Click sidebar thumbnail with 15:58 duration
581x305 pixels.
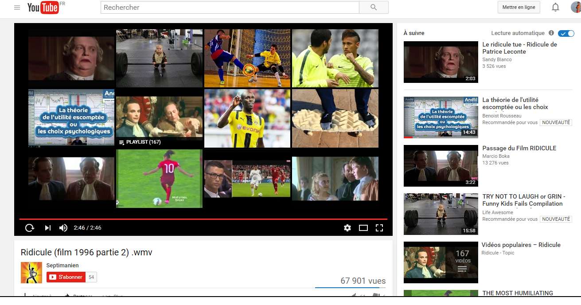pos(441,214)
